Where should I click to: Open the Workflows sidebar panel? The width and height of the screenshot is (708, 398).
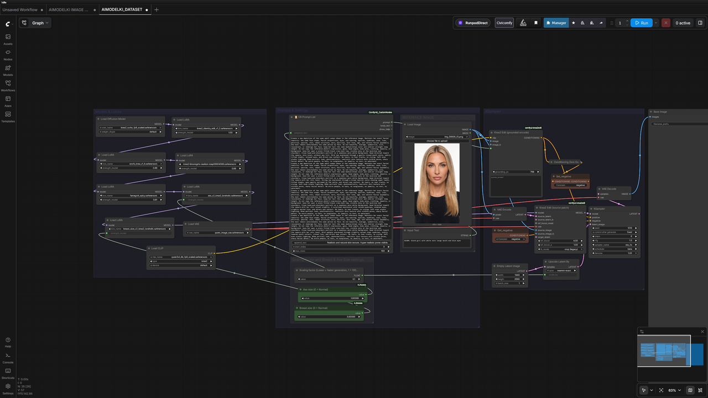(8, 86)
